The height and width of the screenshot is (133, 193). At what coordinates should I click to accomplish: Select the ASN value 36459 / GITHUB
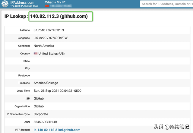click(45, 122)
